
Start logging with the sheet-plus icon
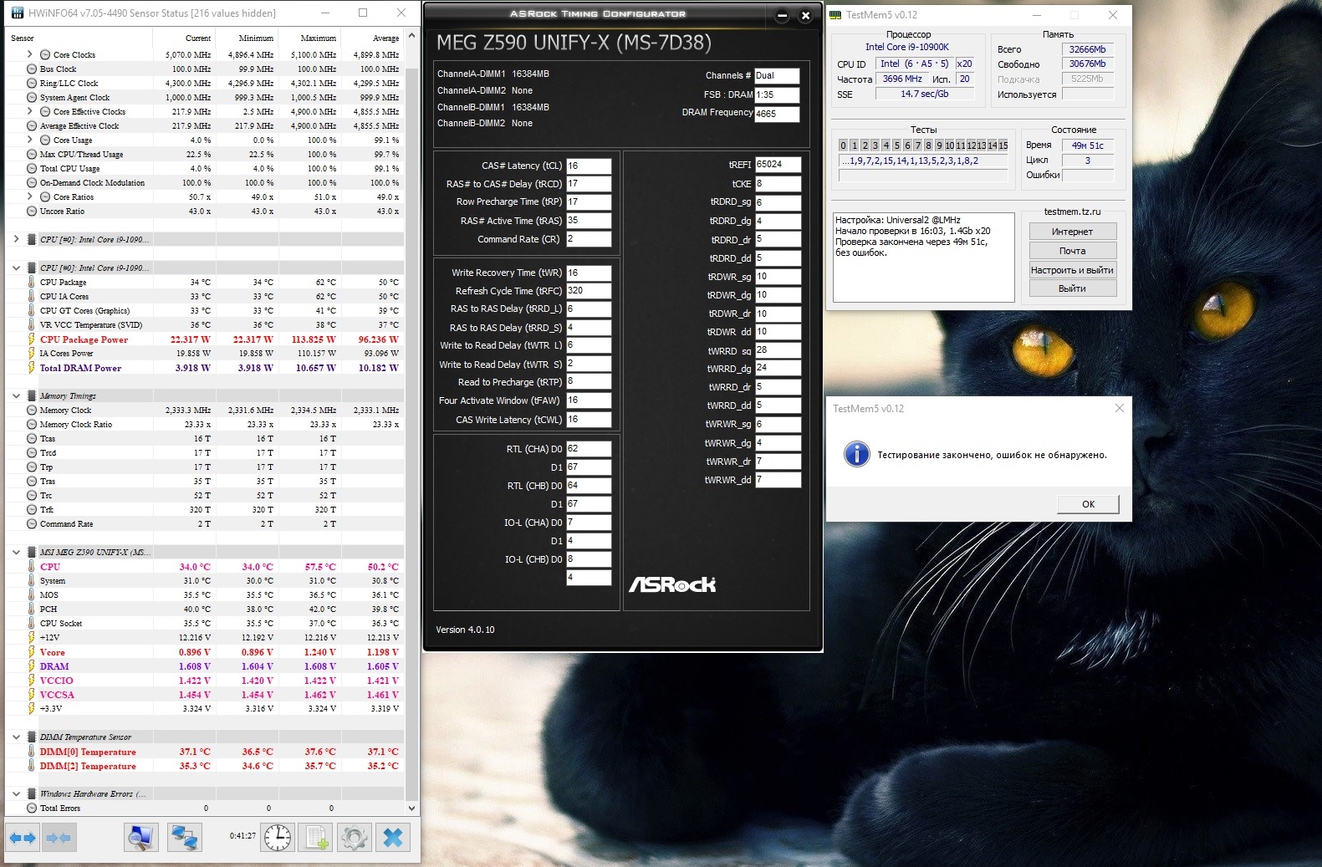[316, 837]
